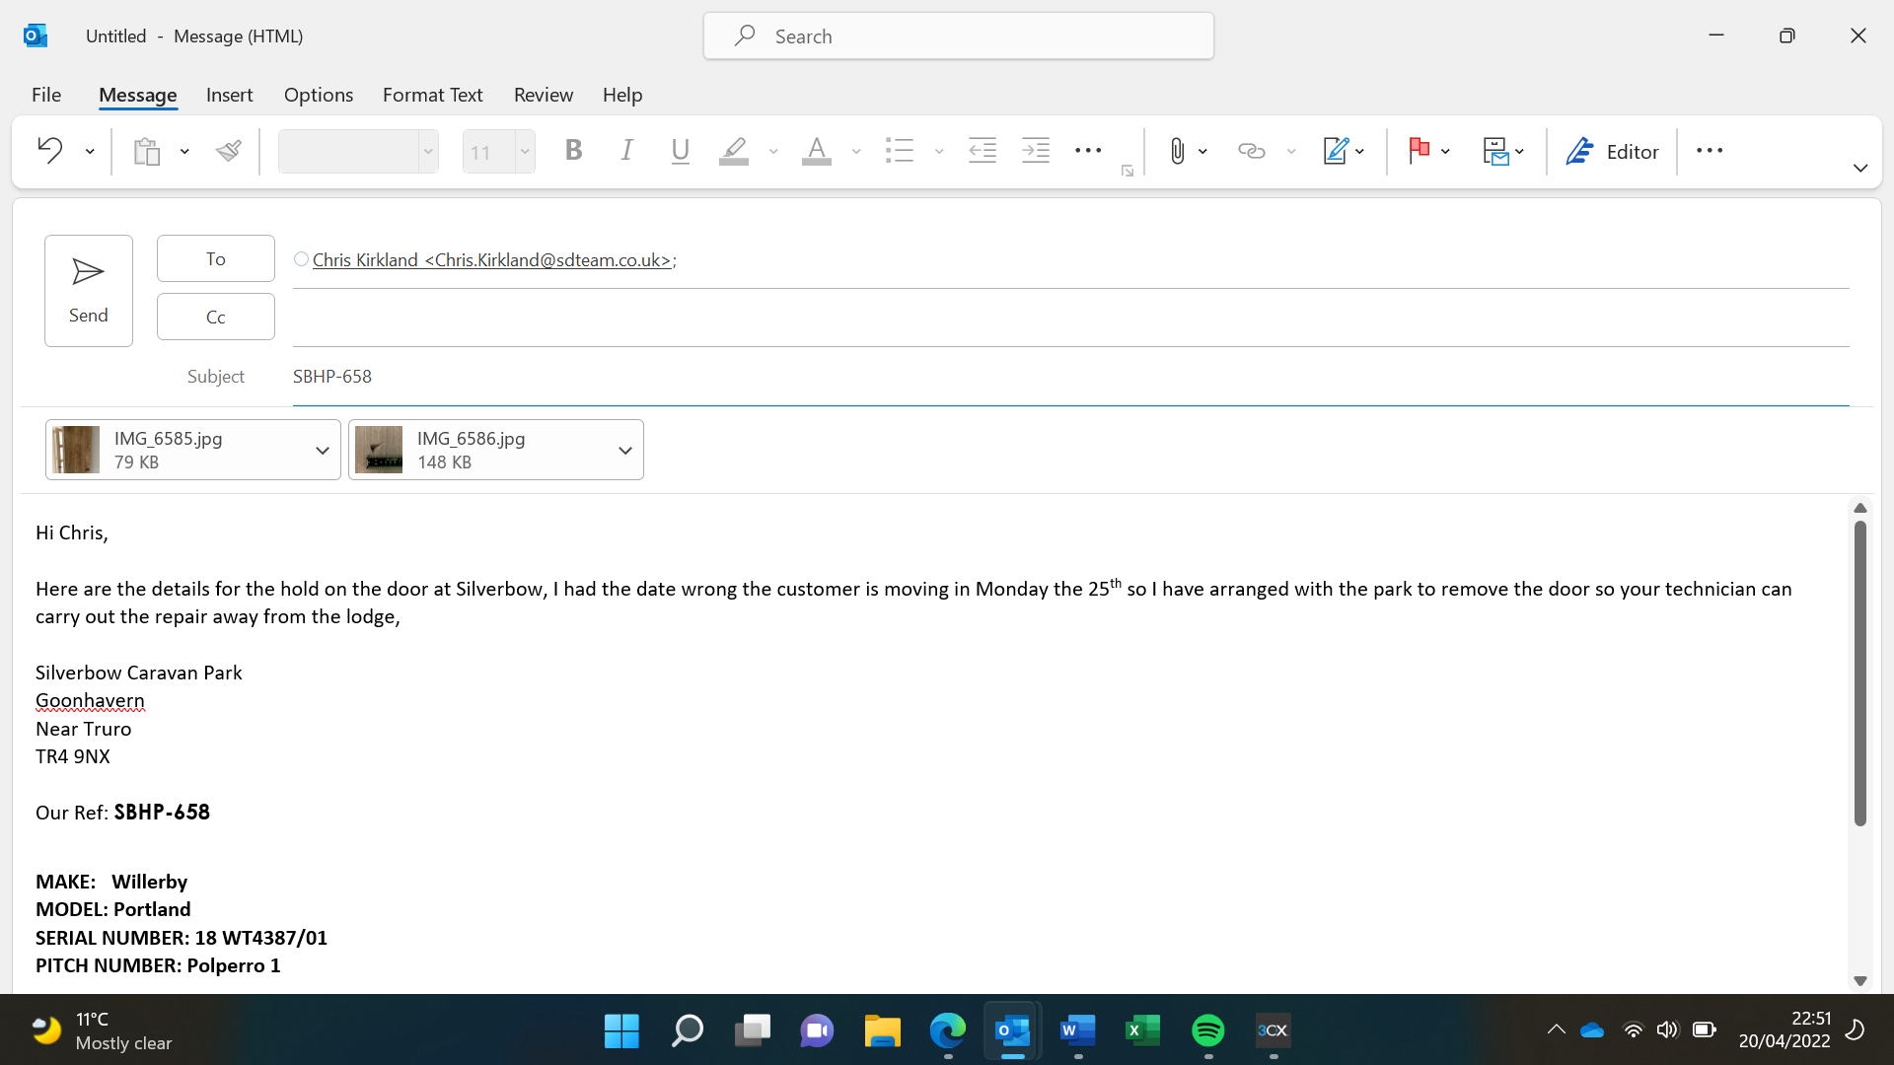This screenshot has height=1065, width=1894.
Task: Open the Insert ribbon tab
Action: [229, 95]
